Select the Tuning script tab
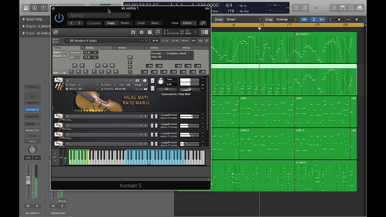This screenshot has height=217, width=386. 67,48
